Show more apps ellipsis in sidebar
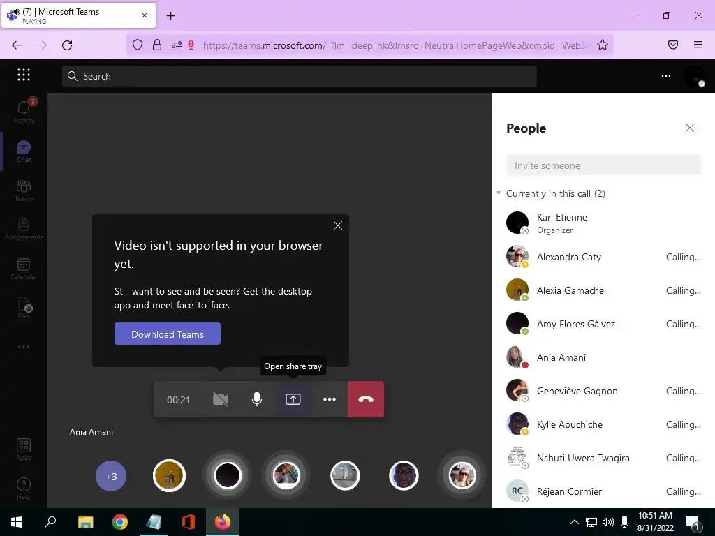This screenshot has height=536, width=715. [24, 347]
